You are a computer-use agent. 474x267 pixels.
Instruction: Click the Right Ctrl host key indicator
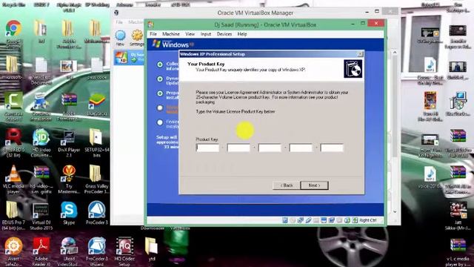[x=367, y=220]
